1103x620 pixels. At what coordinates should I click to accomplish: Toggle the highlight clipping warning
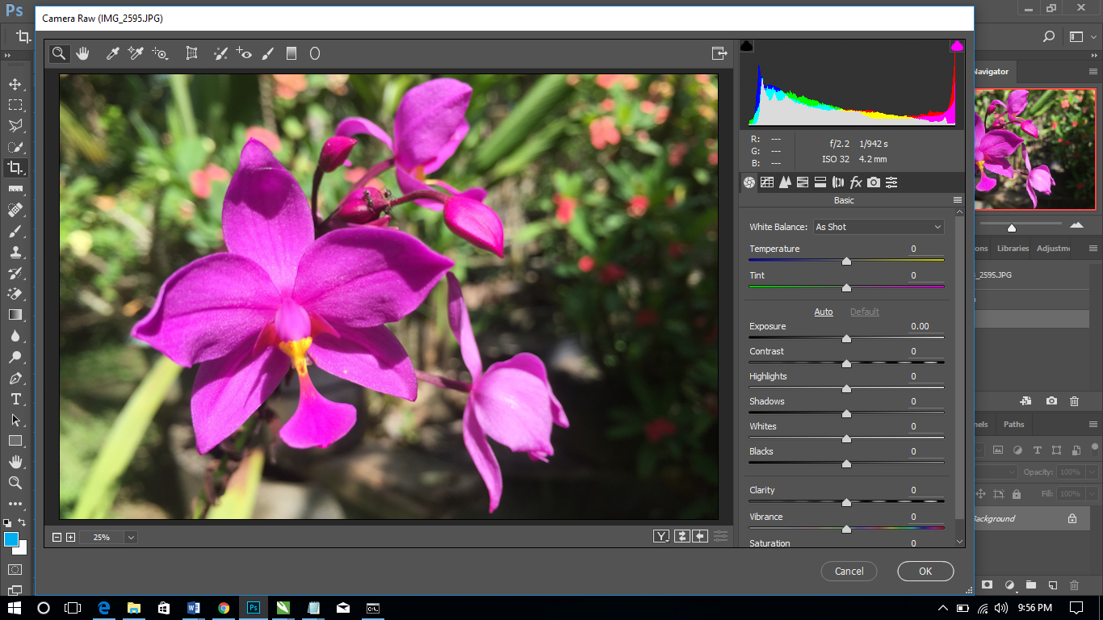[x=957, y=46]
